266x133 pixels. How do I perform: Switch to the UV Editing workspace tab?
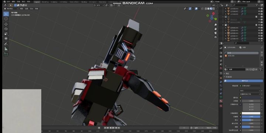(x=63, y=2)
